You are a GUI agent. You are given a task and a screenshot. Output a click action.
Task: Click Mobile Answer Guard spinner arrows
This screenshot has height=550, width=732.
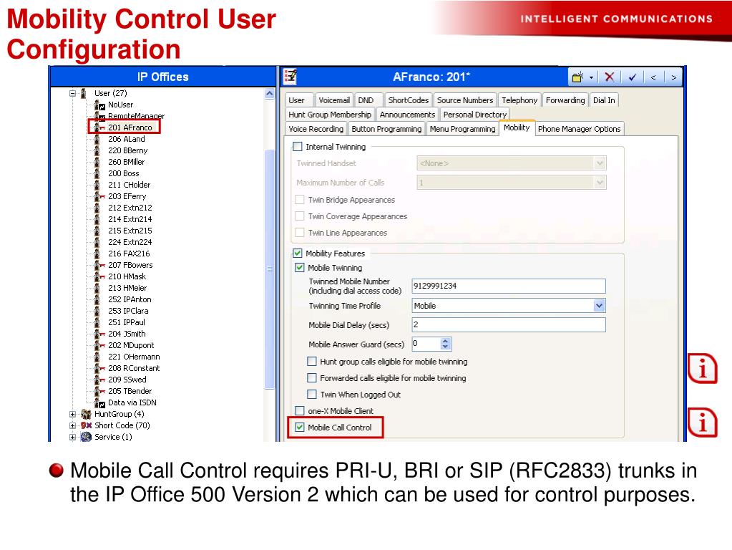[445, 344]
